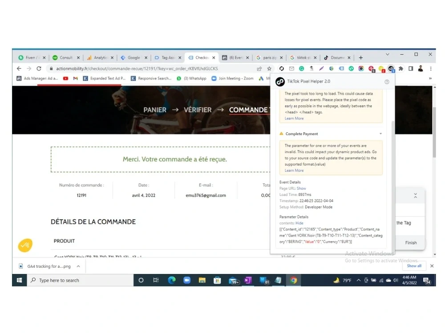
Task: Open Expanded Text Ad bookmark
Action: [x=104, y=79]
